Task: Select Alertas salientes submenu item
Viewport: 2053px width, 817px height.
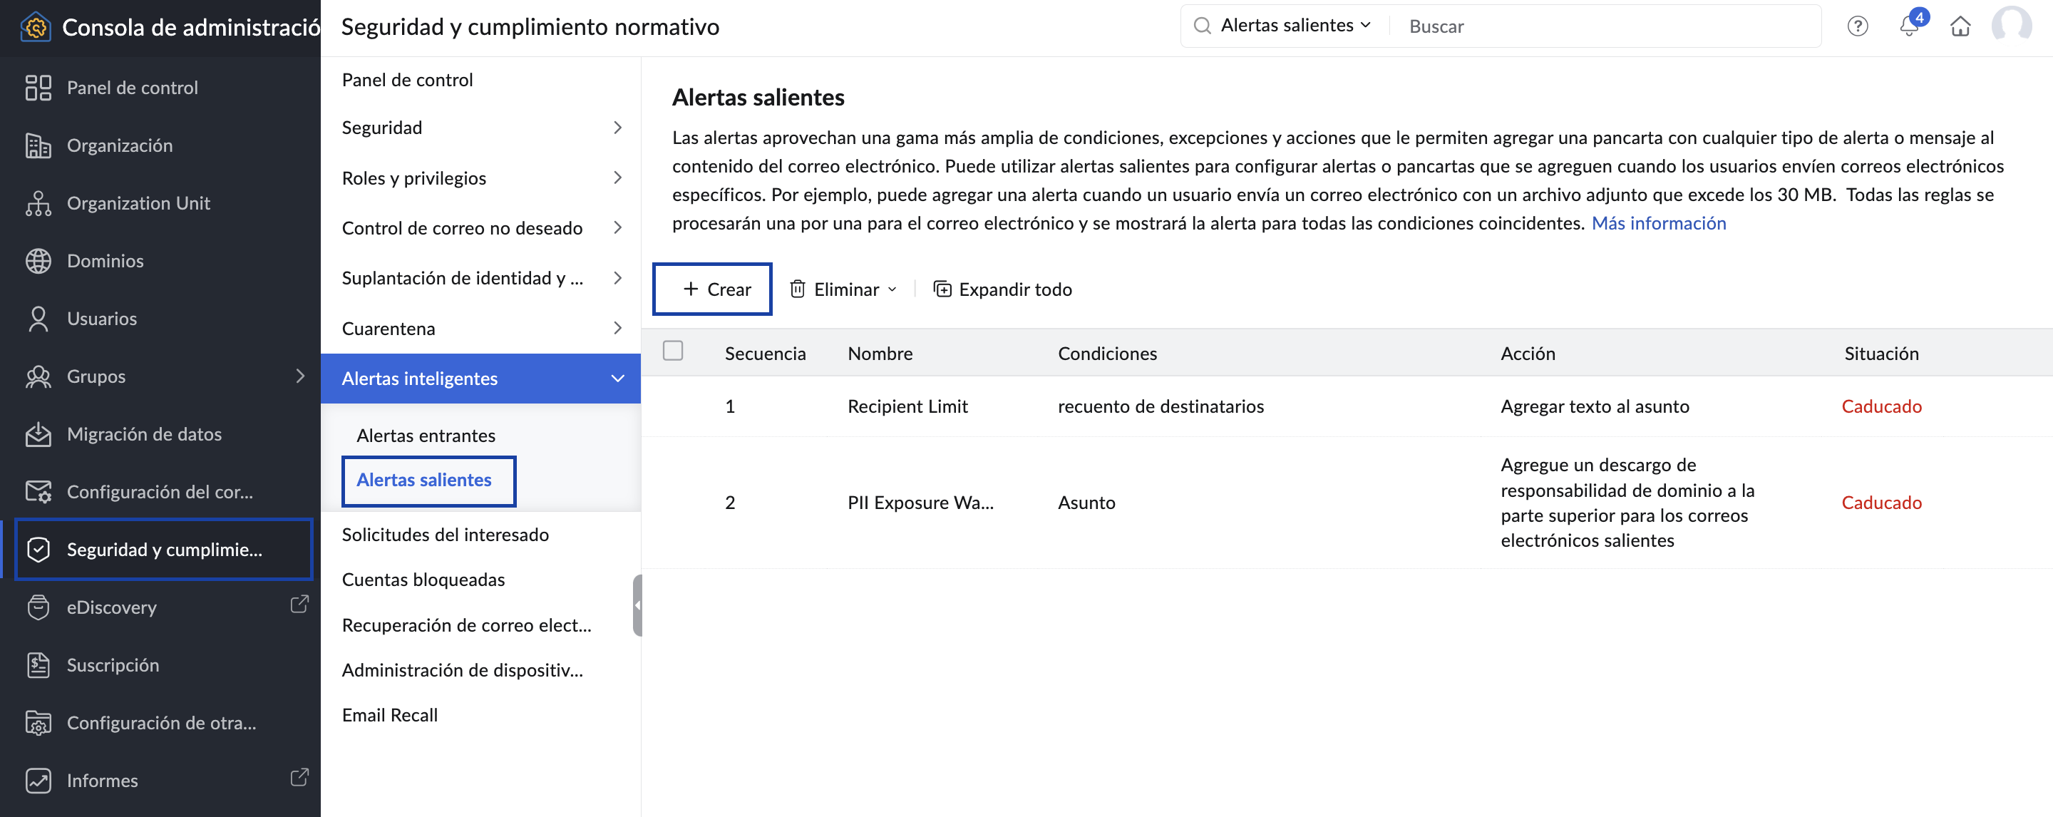Action: (424, 481)
